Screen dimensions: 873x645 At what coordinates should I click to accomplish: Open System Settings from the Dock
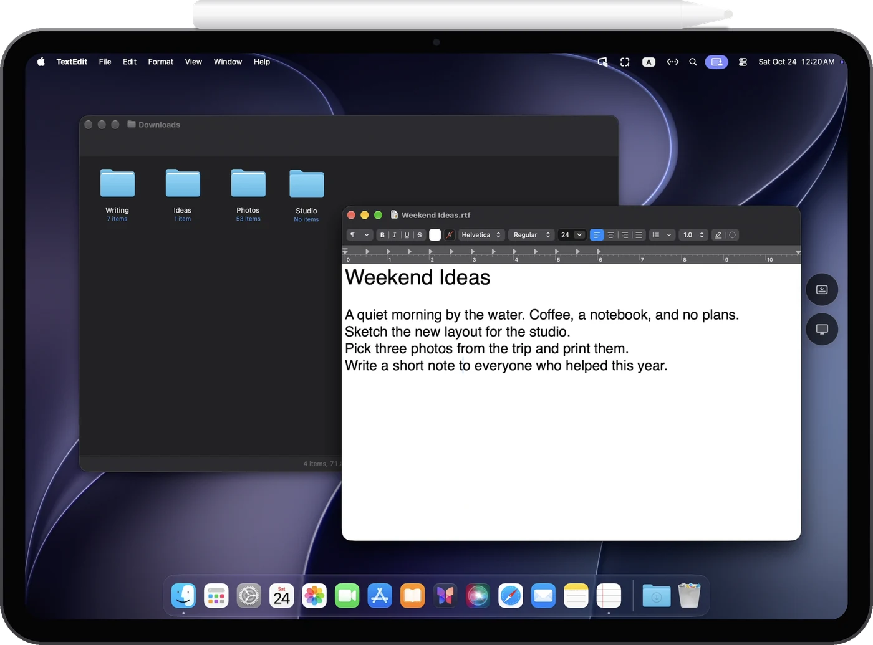pyautogui.click(x=249, y=596)
